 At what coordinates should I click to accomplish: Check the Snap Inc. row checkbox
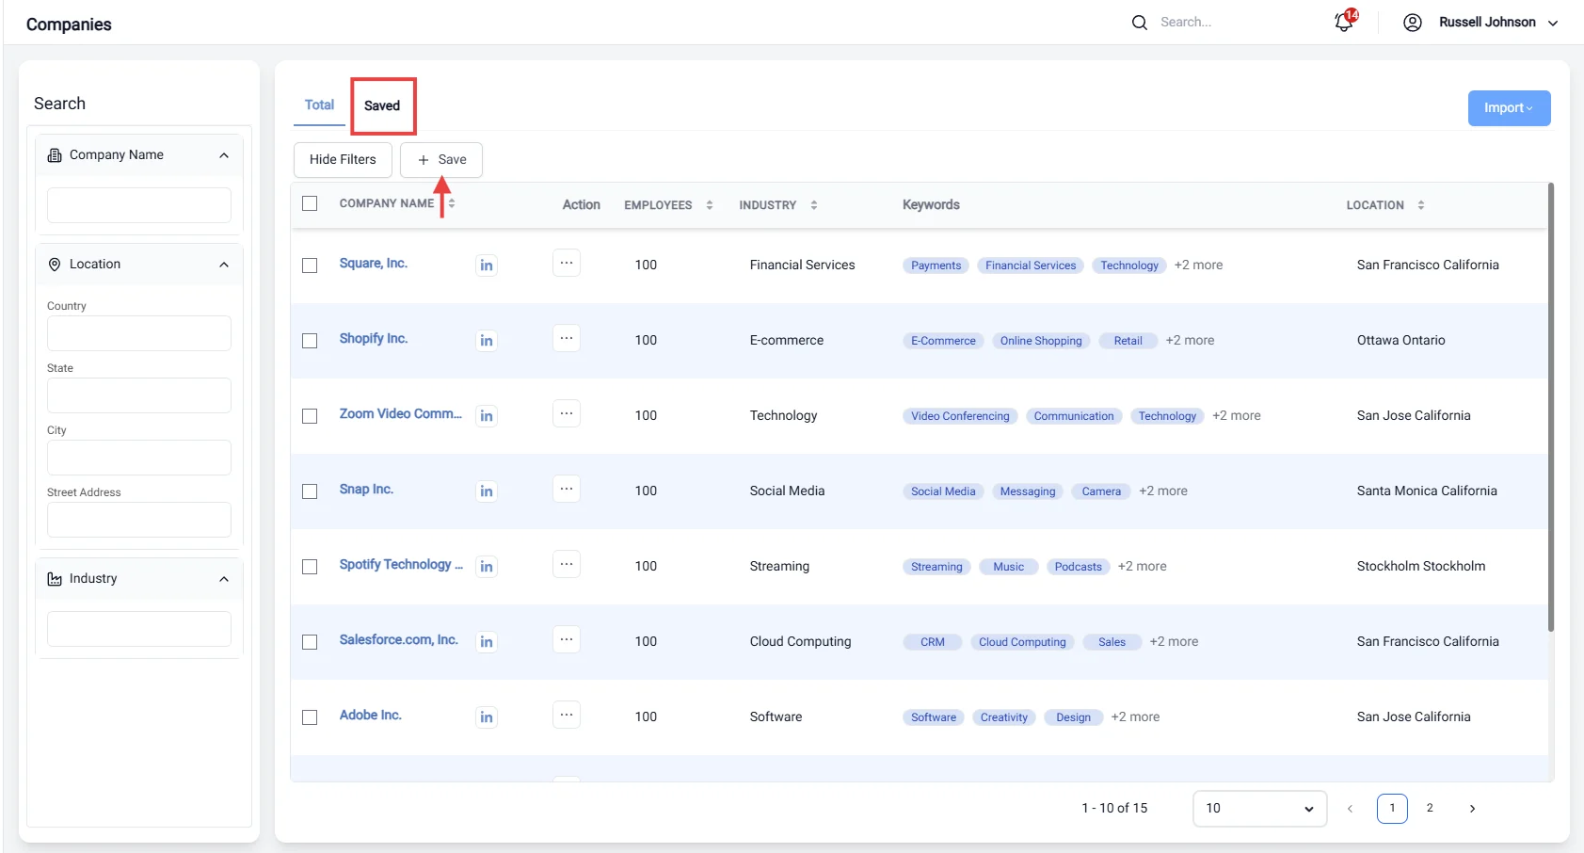point(310,491)
